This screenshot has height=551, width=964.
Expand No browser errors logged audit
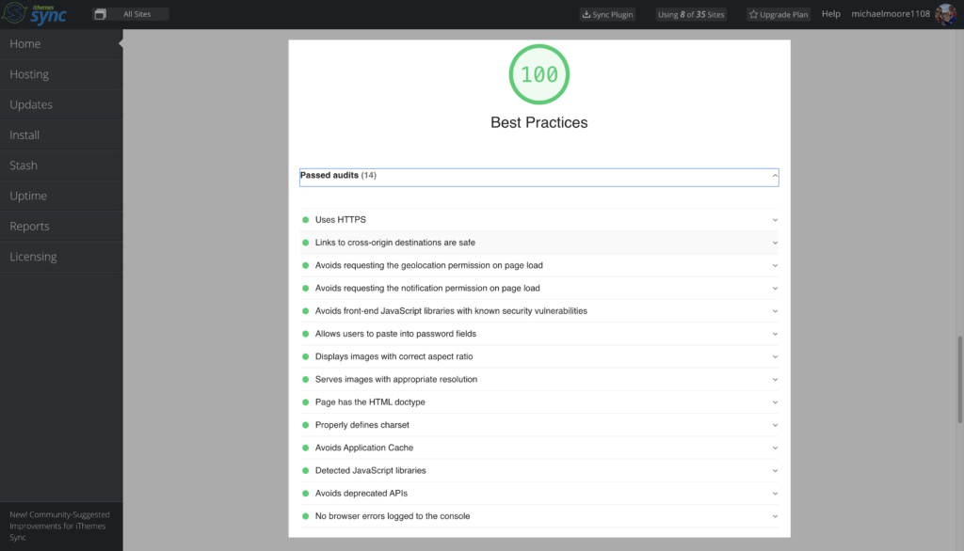click(x=539, y=516)
